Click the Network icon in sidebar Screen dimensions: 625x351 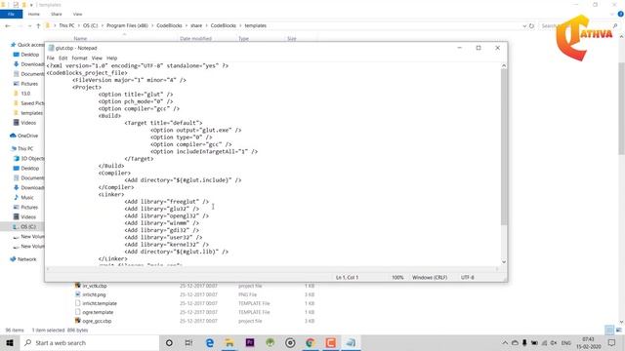click(x=13, y=259)
